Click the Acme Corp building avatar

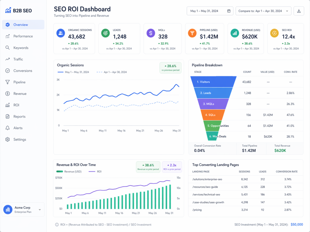click(x=8, y=210)
